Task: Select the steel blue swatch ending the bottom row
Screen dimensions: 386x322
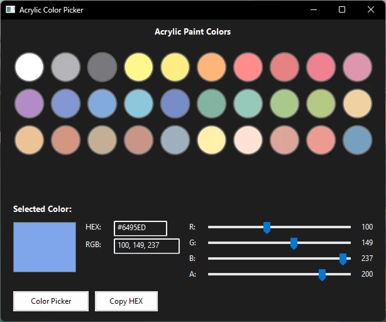Action: coord(357,140)
